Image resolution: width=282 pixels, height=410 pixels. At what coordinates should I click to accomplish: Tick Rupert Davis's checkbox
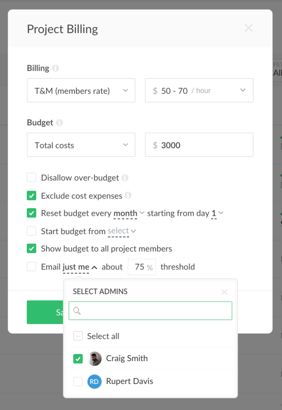78,382
